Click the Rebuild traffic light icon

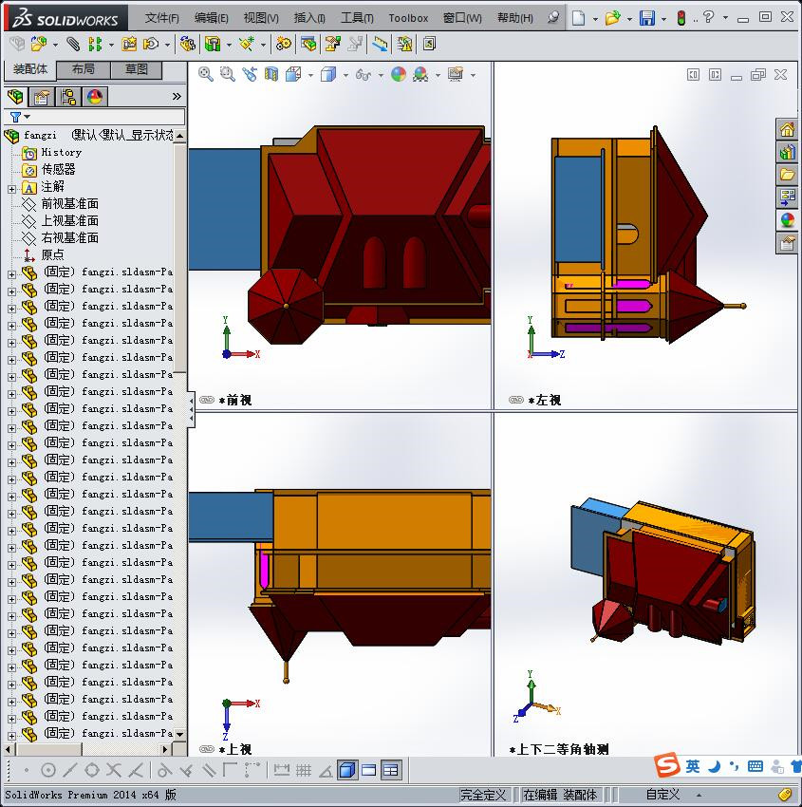[681, 18]
